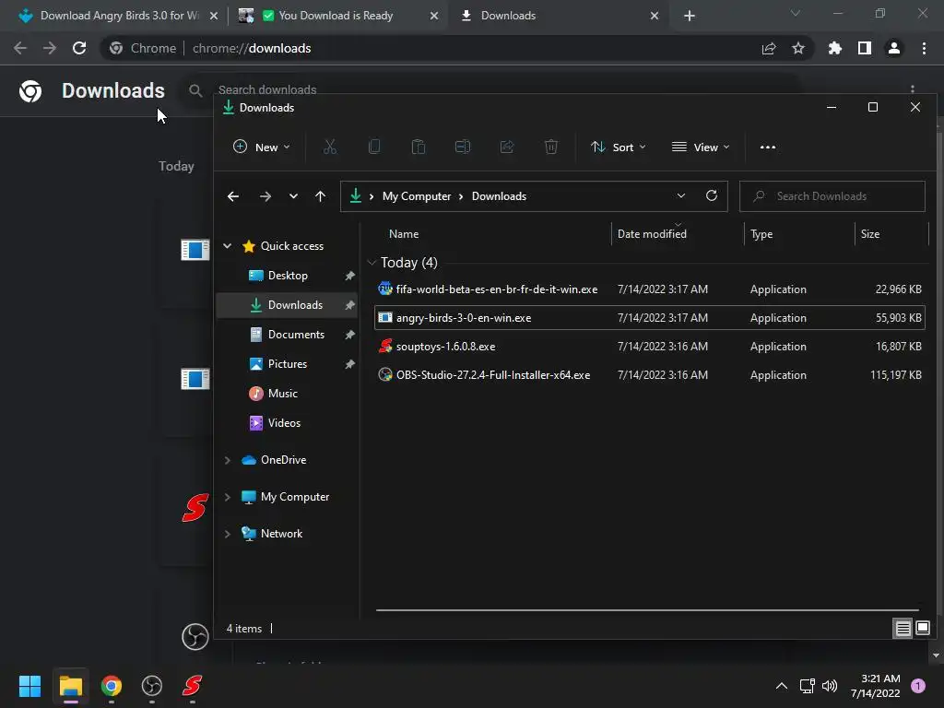
Task: Expand the My Computer tree node
Action: point(228,497)
